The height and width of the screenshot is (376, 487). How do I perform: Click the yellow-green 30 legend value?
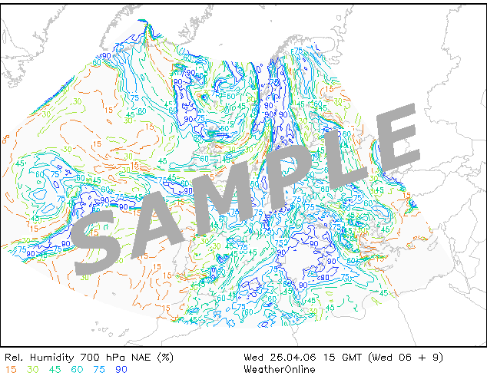point(32,370)
